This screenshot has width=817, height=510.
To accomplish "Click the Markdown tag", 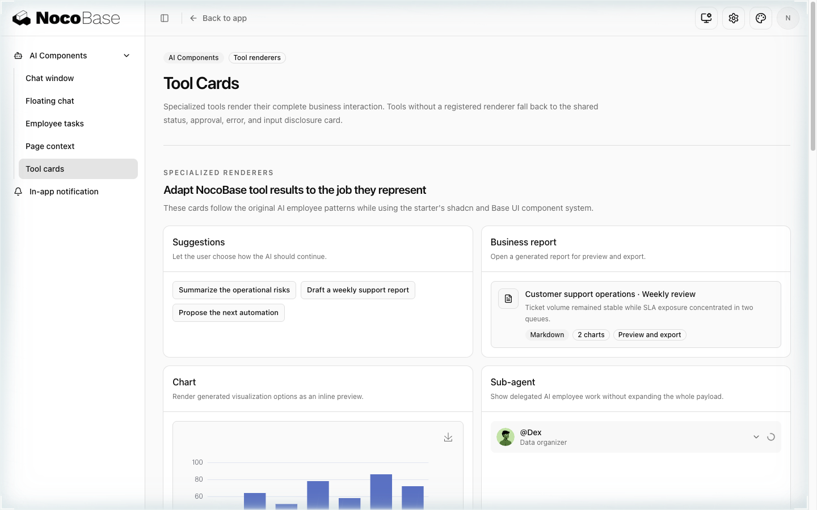I will tap(547, 335).
